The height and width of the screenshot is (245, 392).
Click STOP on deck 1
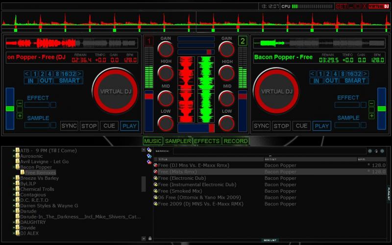point(89,126)
